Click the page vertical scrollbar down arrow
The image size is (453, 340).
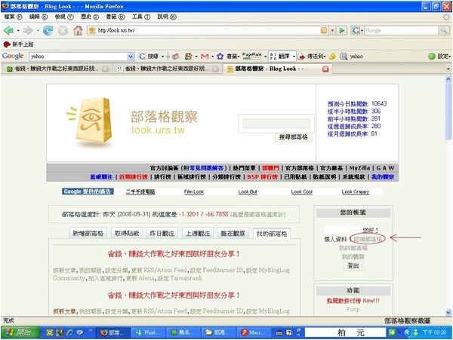448,312
